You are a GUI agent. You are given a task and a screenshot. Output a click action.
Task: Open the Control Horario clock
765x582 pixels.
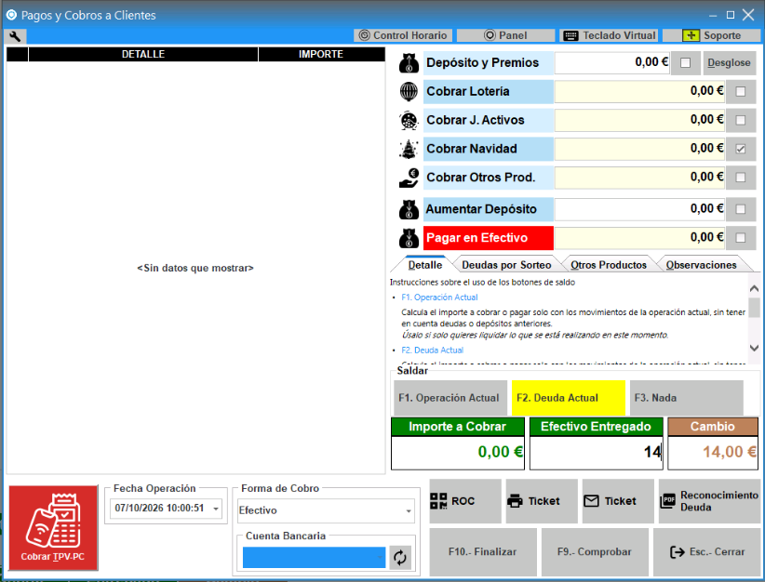(x=403, y=35)
